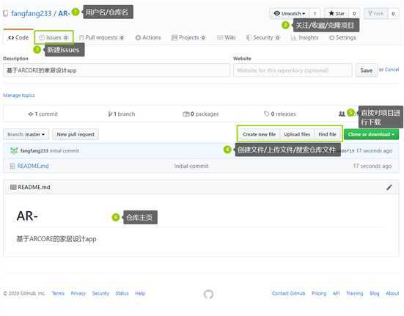This screenshot has width=404, height=316.
Task: Open Terms footer link
Action: tap(58, 293)
